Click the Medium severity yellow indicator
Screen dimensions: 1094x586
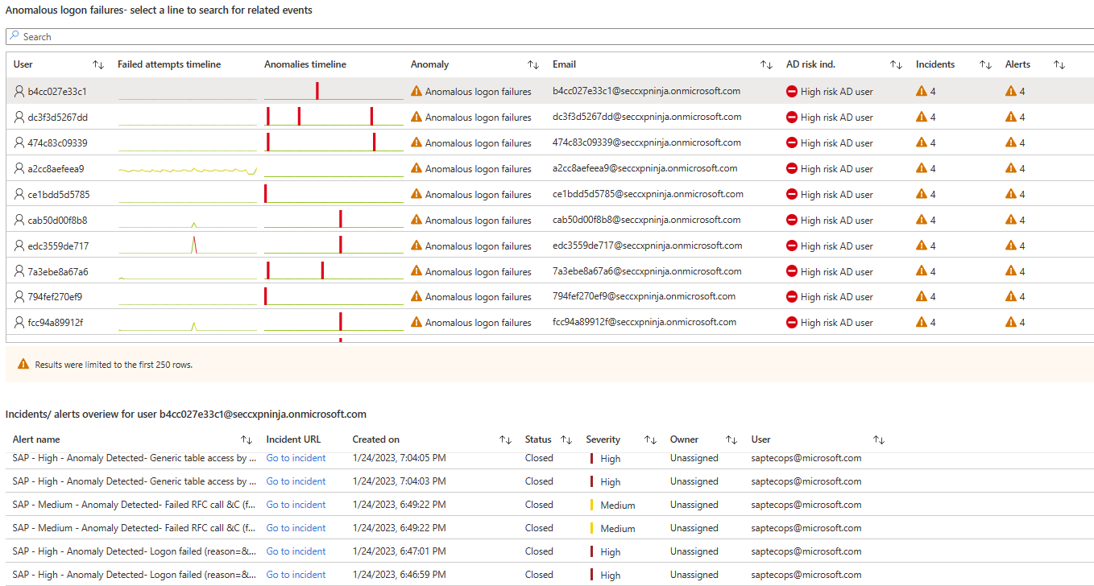point(592,505)
